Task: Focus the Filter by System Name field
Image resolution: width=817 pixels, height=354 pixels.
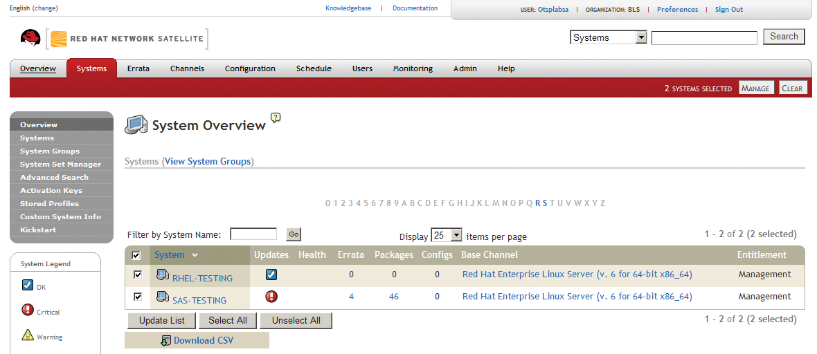Action: (253, 234)
